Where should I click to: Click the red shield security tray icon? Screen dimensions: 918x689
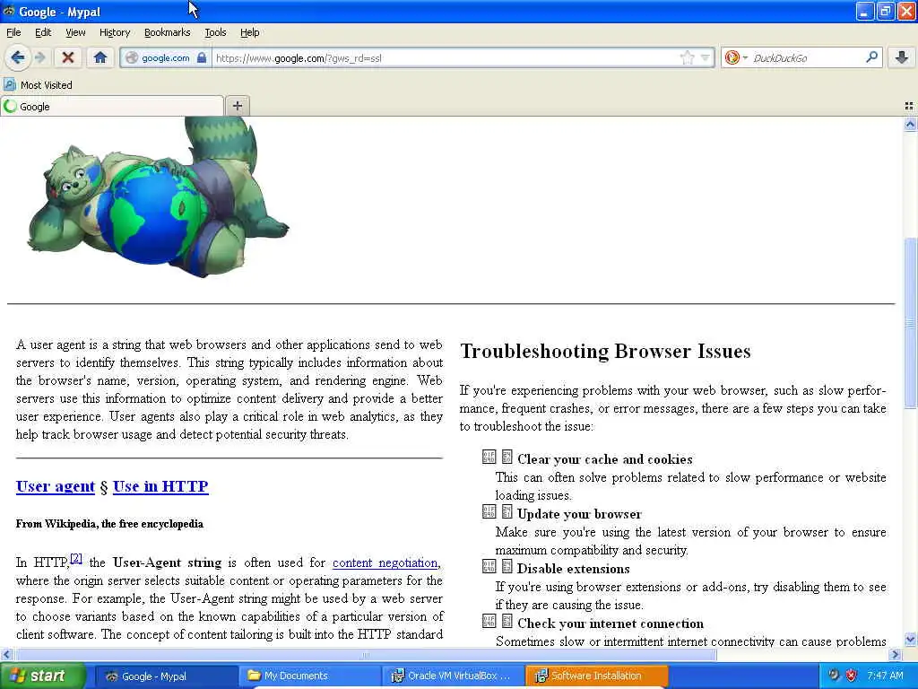pyautogui.click(x=852, y=676)
